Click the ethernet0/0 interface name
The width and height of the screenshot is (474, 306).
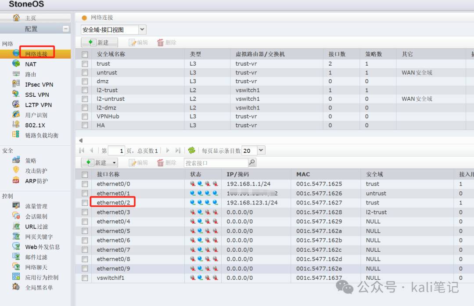[x=113, y=184]
